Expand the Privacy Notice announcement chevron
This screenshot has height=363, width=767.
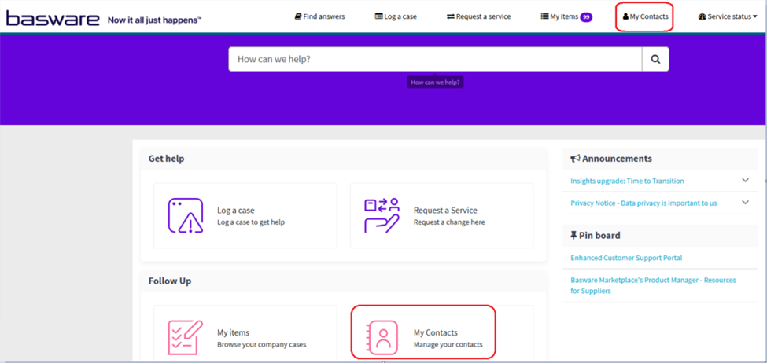pyautogui.click(x=745, y=203)
